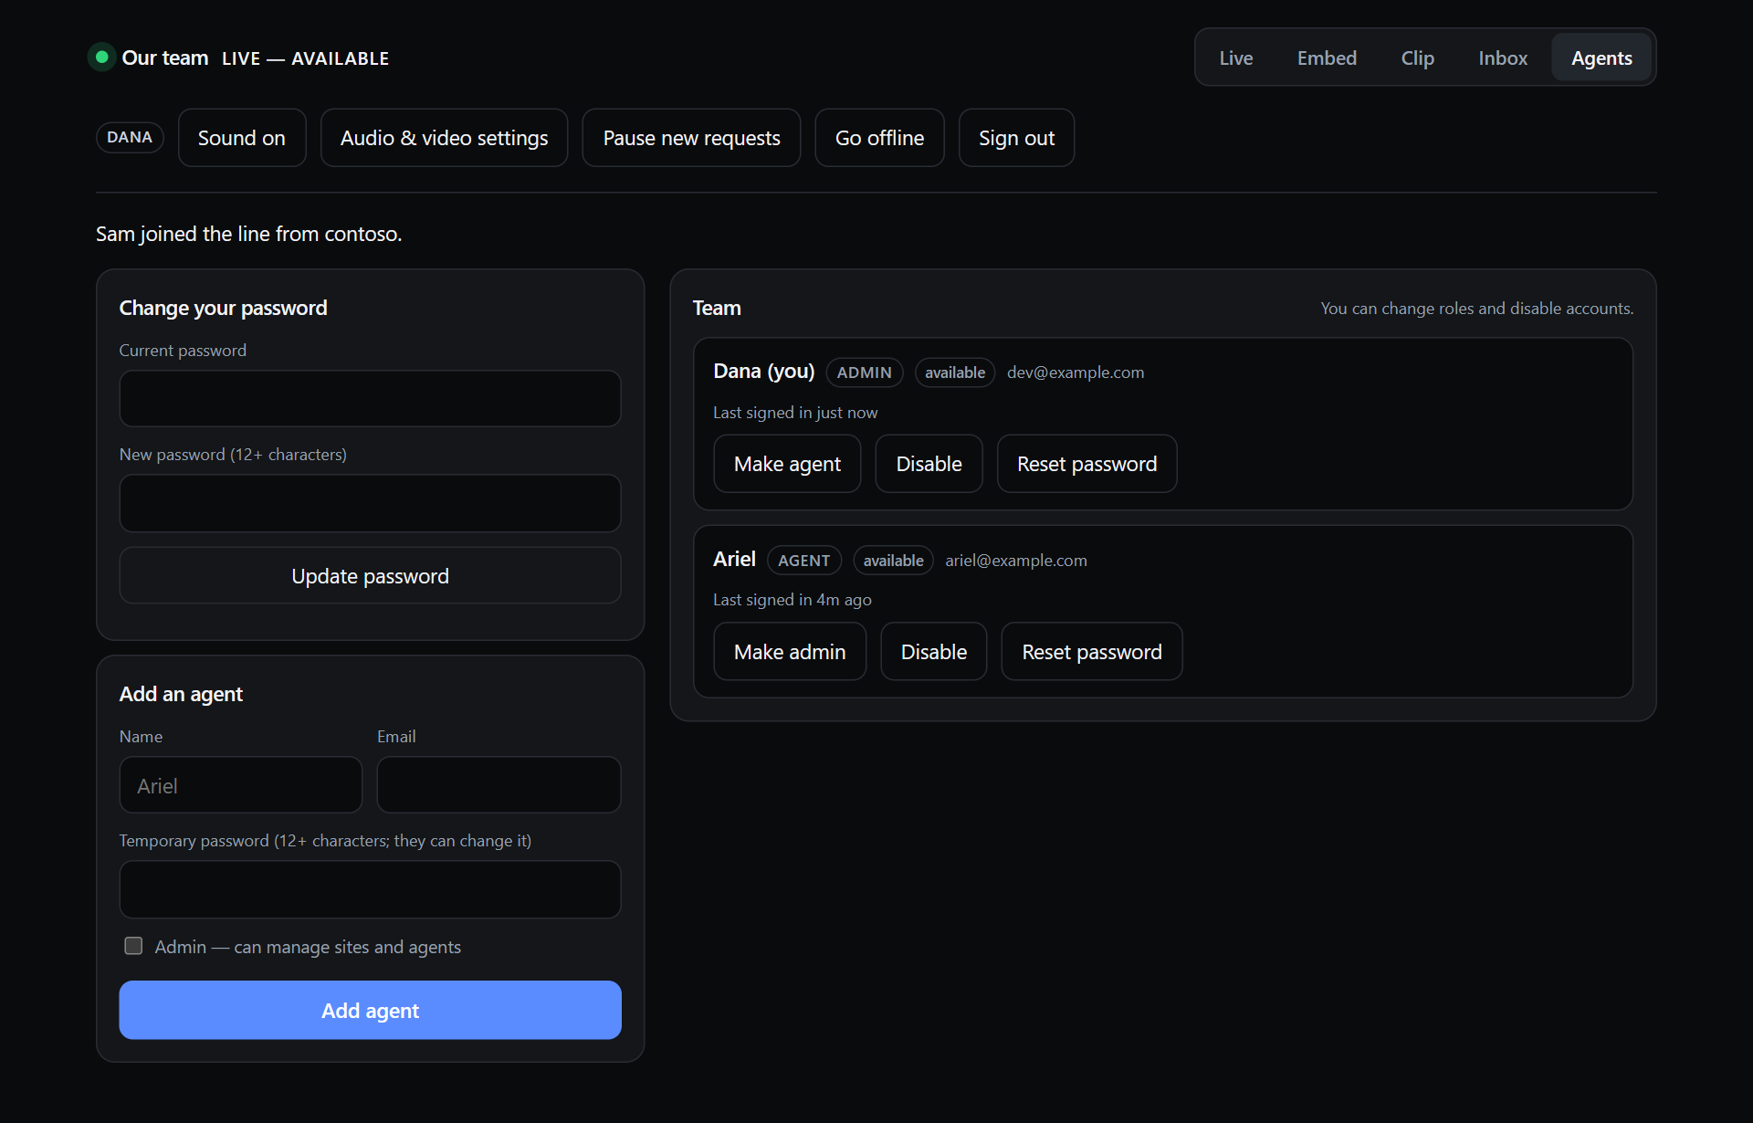Click the DANA user badge
Screen dimensions: 1753x1123
(x=130, y=137)
